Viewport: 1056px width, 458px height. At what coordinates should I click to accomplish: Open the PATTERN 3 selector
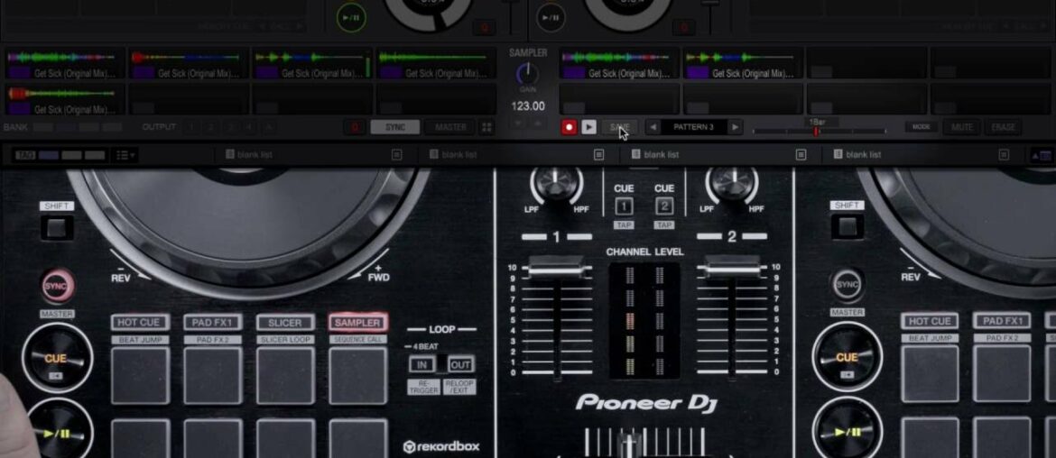(694, 127)
